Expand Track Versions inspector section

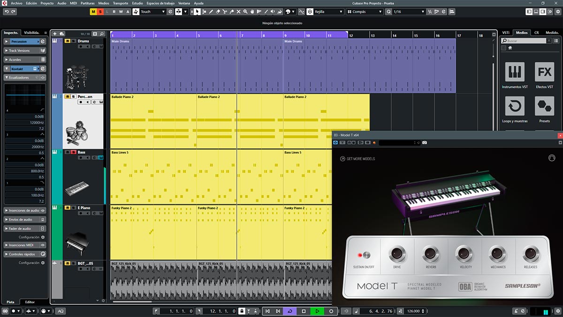click(25, 50)
